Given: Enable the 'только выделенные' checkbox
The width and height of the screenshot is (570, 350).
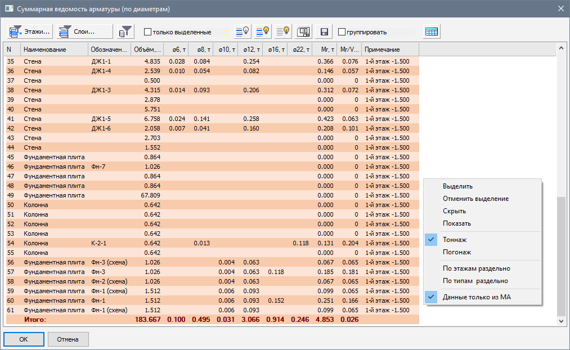Looking at the screenshot, I should click(148, 32).
